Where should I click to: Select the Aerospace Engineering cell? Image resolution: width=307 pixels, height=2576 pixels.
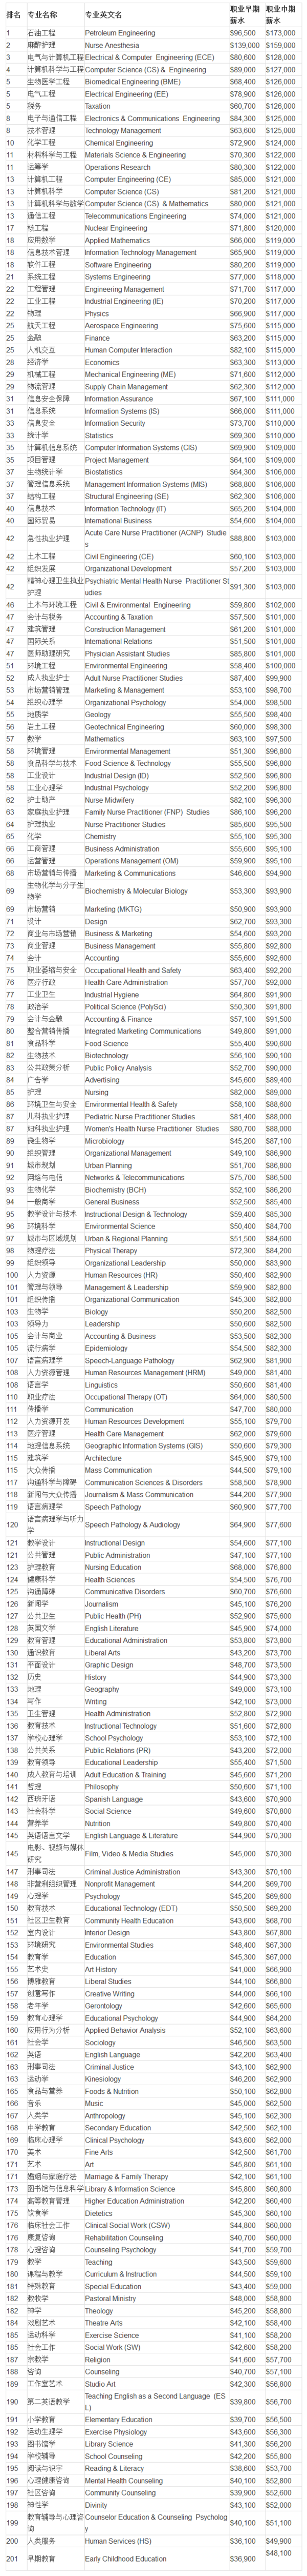pos(121,326)
